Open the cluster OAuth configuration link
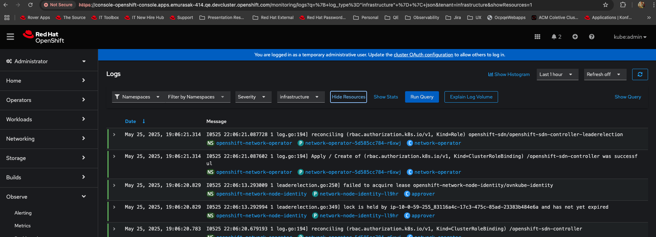The image size is (656, 237). click(x=423, y=55)
